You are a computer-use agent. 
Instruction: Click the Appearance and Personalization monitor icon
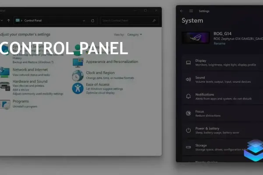[x=78, y=63]
